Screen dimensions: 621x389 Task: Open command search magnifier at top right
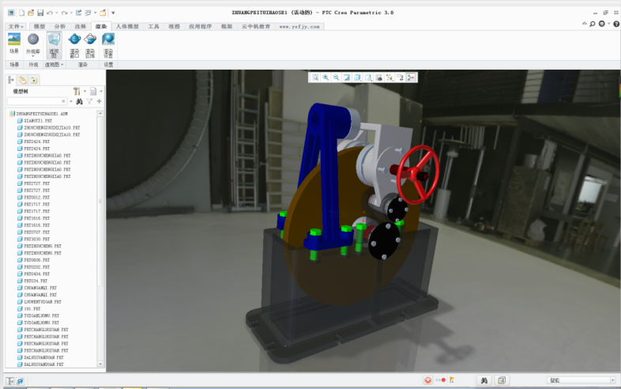click(x=593, y=25)
